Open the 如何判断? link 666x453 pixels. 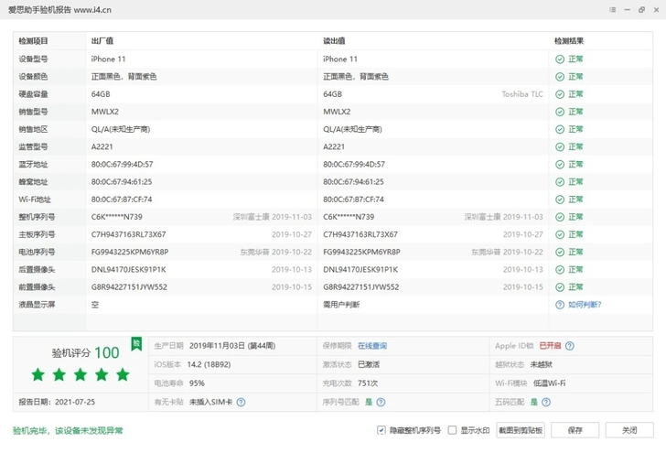point(585,305)
